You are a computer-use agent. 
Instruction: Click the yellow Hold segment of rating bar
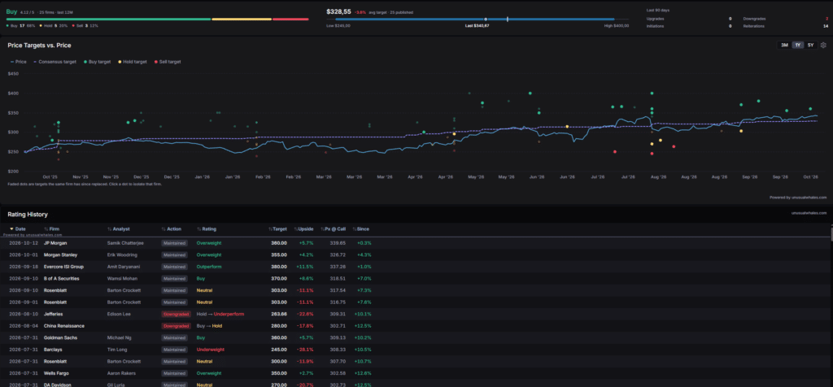point(242,20)
